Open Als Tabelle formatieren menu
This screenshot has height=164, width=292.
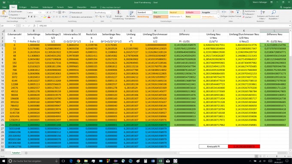tap(130, 15)
